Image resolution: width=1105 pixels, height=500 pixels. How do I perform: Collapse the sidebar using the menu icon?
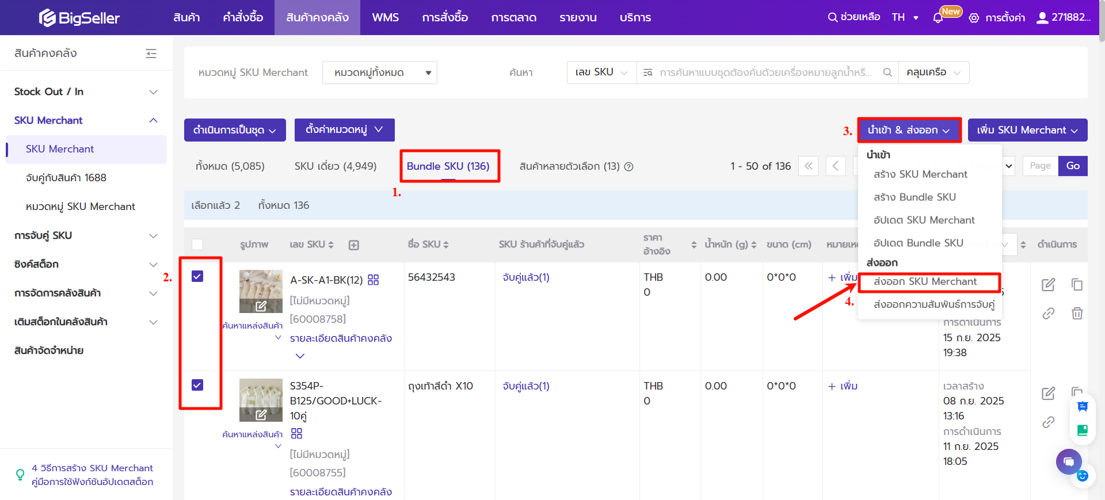151,54
